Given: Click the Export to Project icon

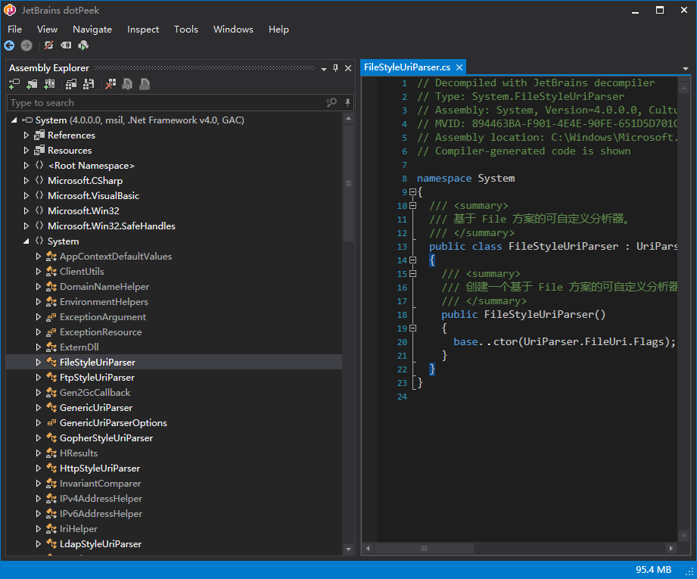Looking at the screenshot, I should (127, 83).
